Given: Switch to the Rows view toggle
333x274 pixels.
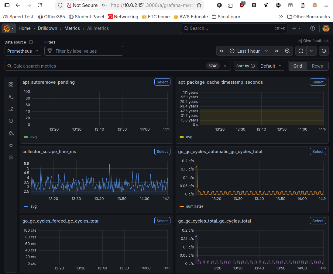Looking at the screenshot, I should (317, 66).
